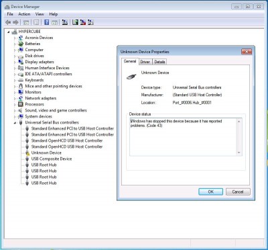268x250 pixels.
Task: Click inside the Device status text box
Action: click(x=183, y=137)
